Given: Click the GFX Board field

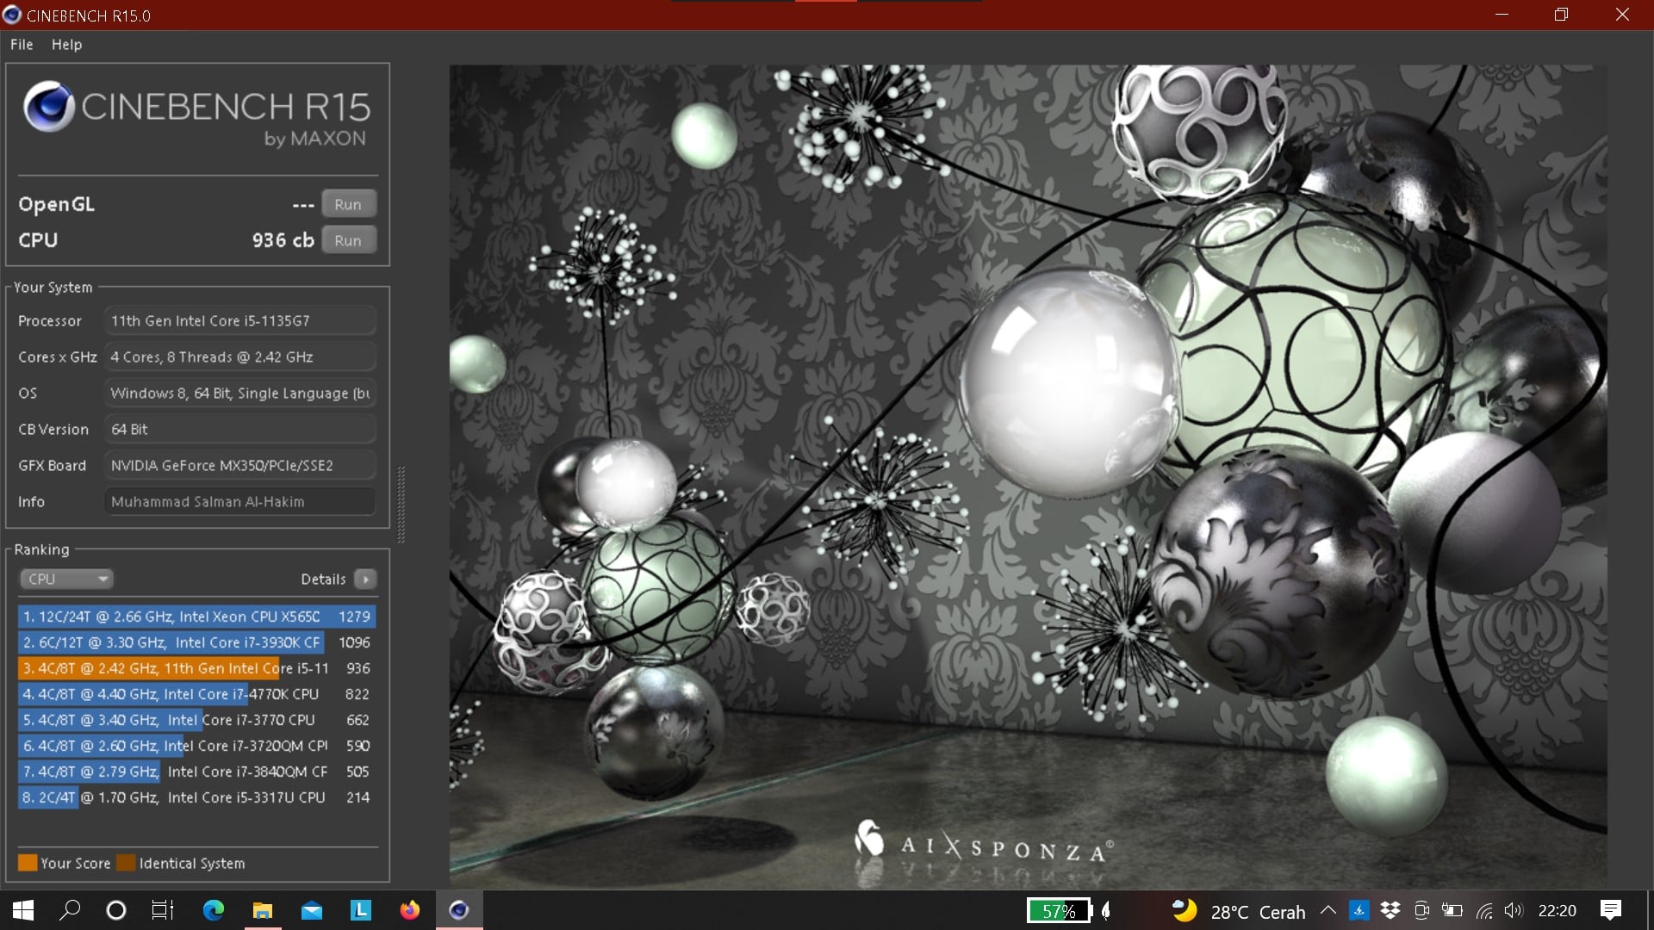Looking at the screenshot, I should tap(240, 465).
